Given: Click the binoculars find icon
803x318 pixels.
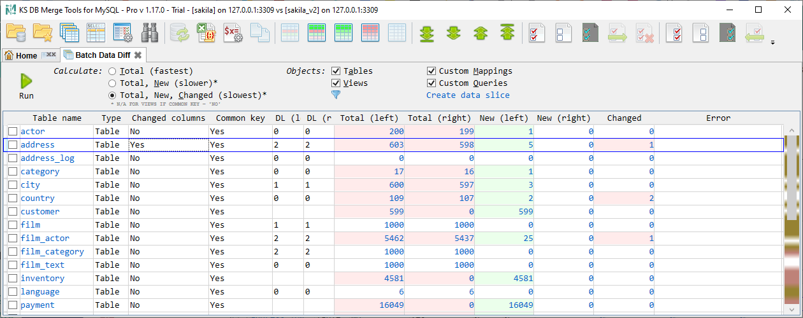Looking at the screenshot, I should [x=150, y=32].
